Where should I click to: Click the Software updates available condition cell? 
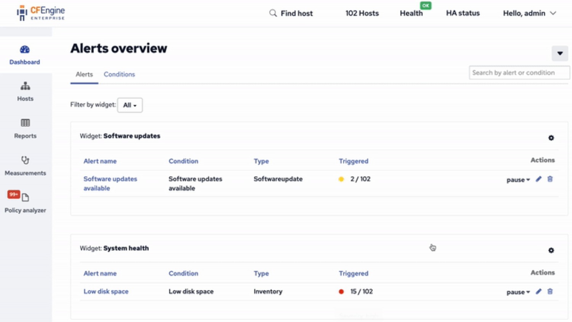[195, 184]
